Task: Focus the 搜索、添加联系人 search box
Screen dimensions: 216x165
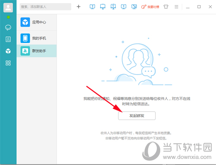Action: point(45,6)
